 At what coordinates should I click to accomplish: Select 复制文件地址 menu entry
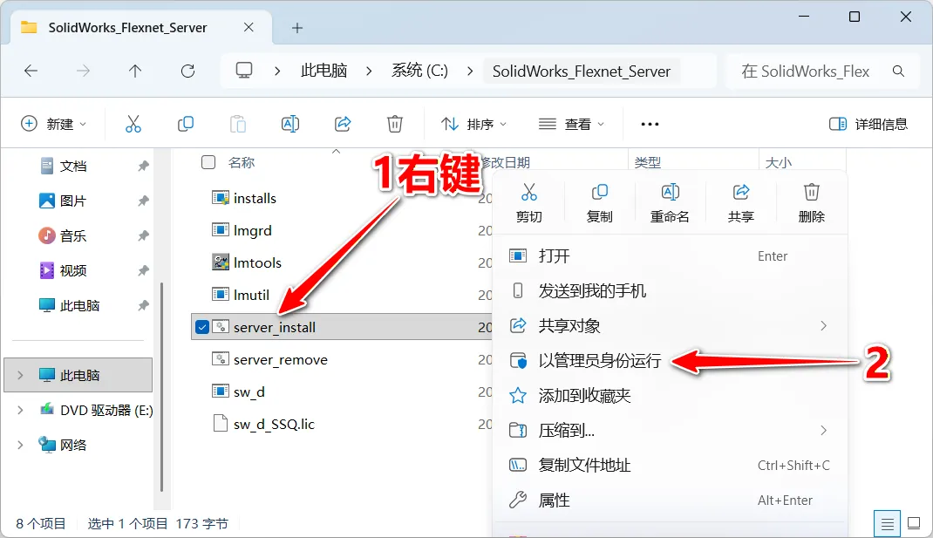point(670,466)
